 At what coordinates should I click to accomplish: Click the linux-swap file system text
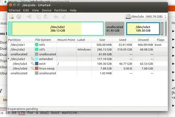(x=47, y=68)
